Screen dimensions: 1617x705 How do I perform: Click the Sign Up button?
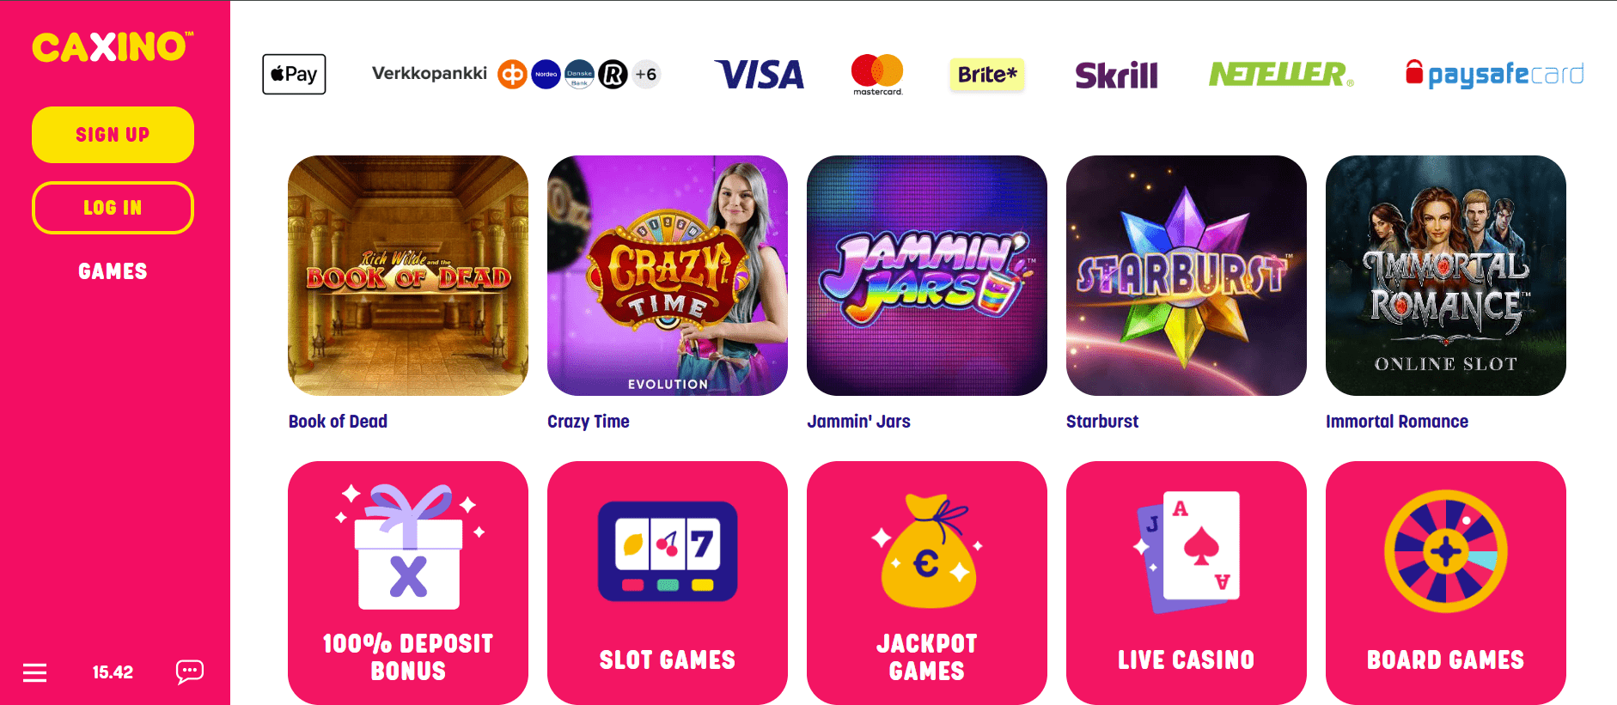coord(113,135)
